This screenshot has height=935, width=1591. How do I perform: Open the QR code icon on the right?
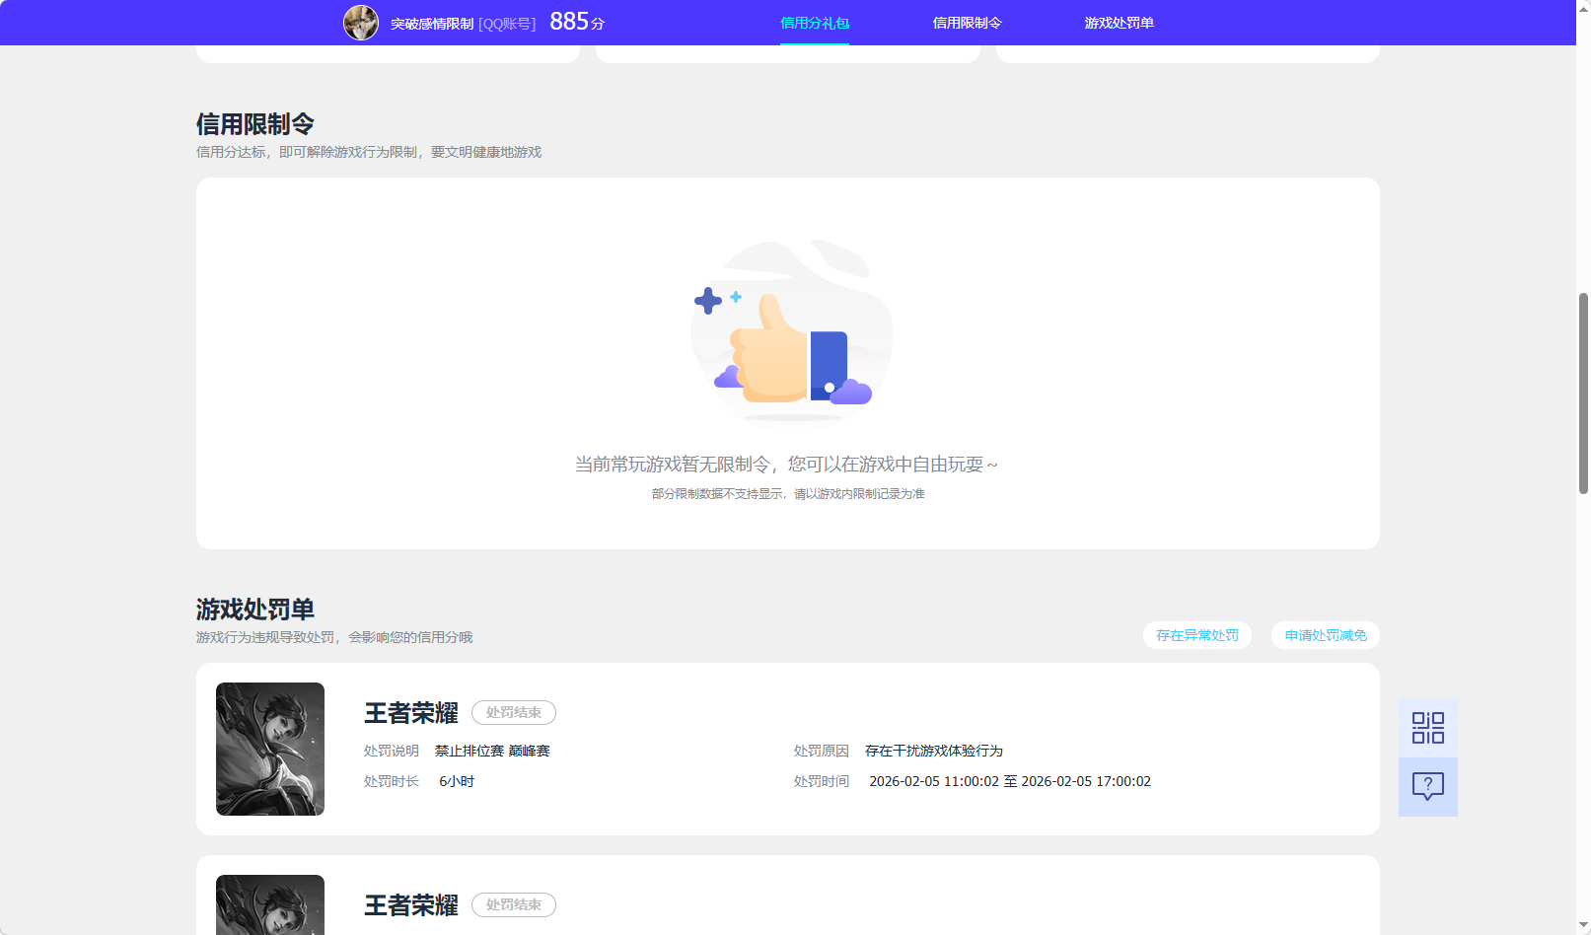[x=1427, y=726]
